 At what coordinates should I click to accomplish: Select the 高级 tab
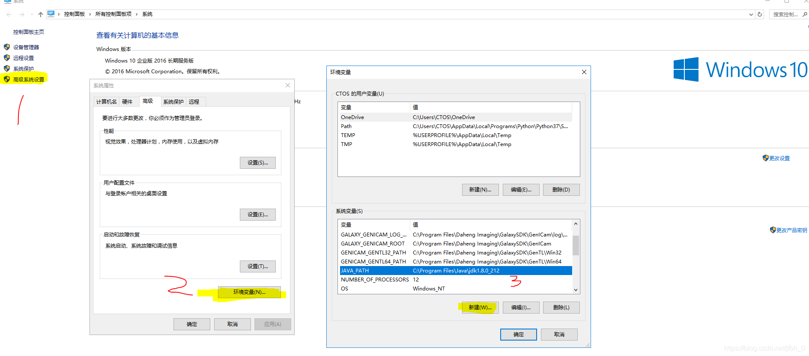point(148,101)
